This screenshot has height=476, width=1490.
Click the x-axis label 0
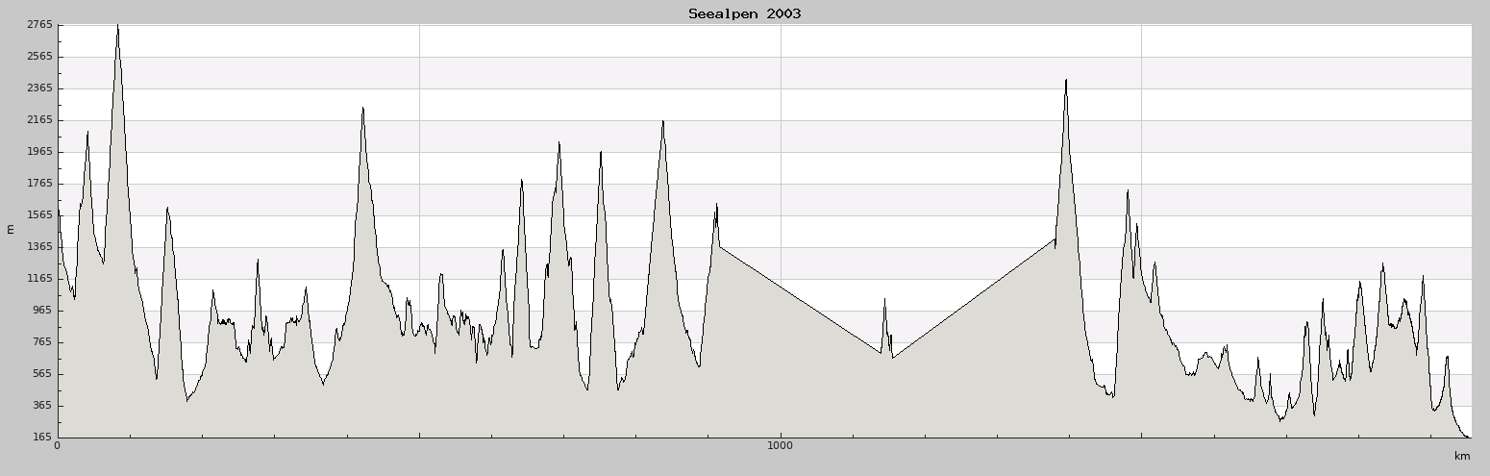(x=58, y=445)
